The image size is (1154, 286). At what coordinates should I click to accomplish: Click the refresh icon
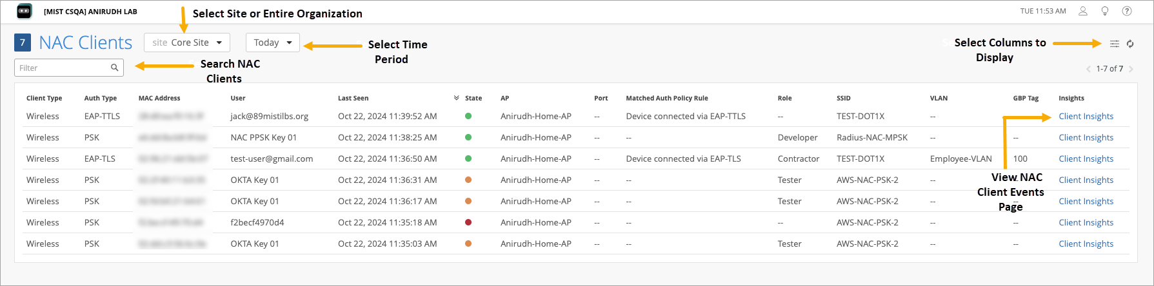pyautogui.click(x=1130, y=44)
